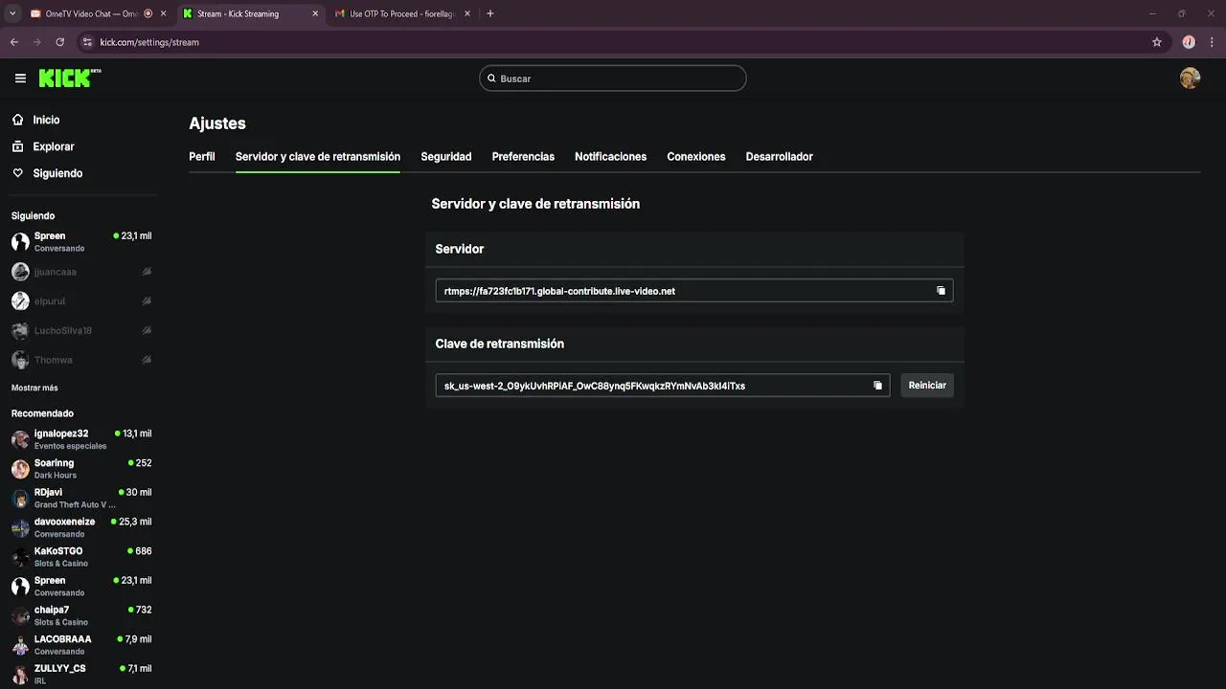Open jjuancaaa offline channel
This screenshot has width=1226, height=689.
(80, 272)
